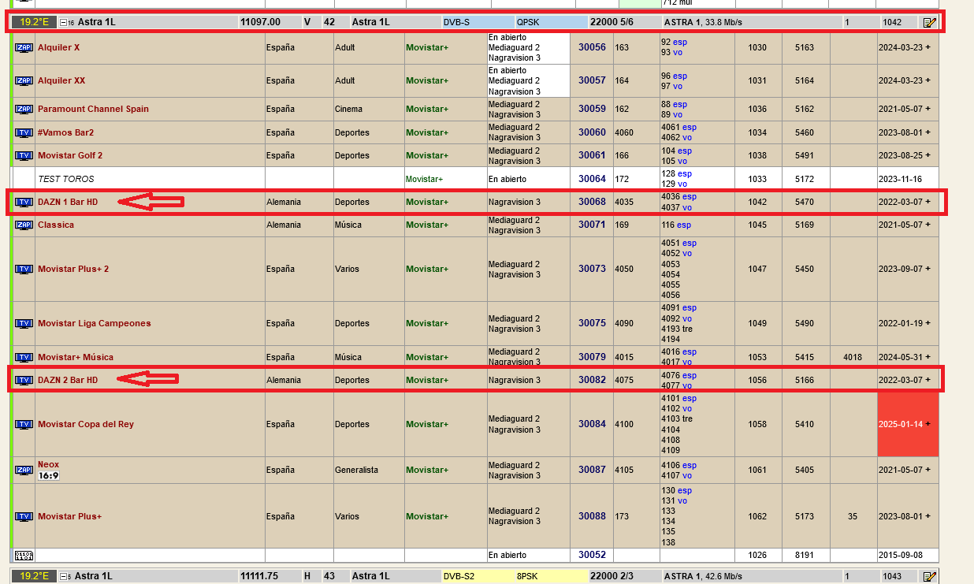Click the ASTRA 1 beam link at 33.8 Mb/s
This screenshot has height=584, width=974.
point(683,22)
